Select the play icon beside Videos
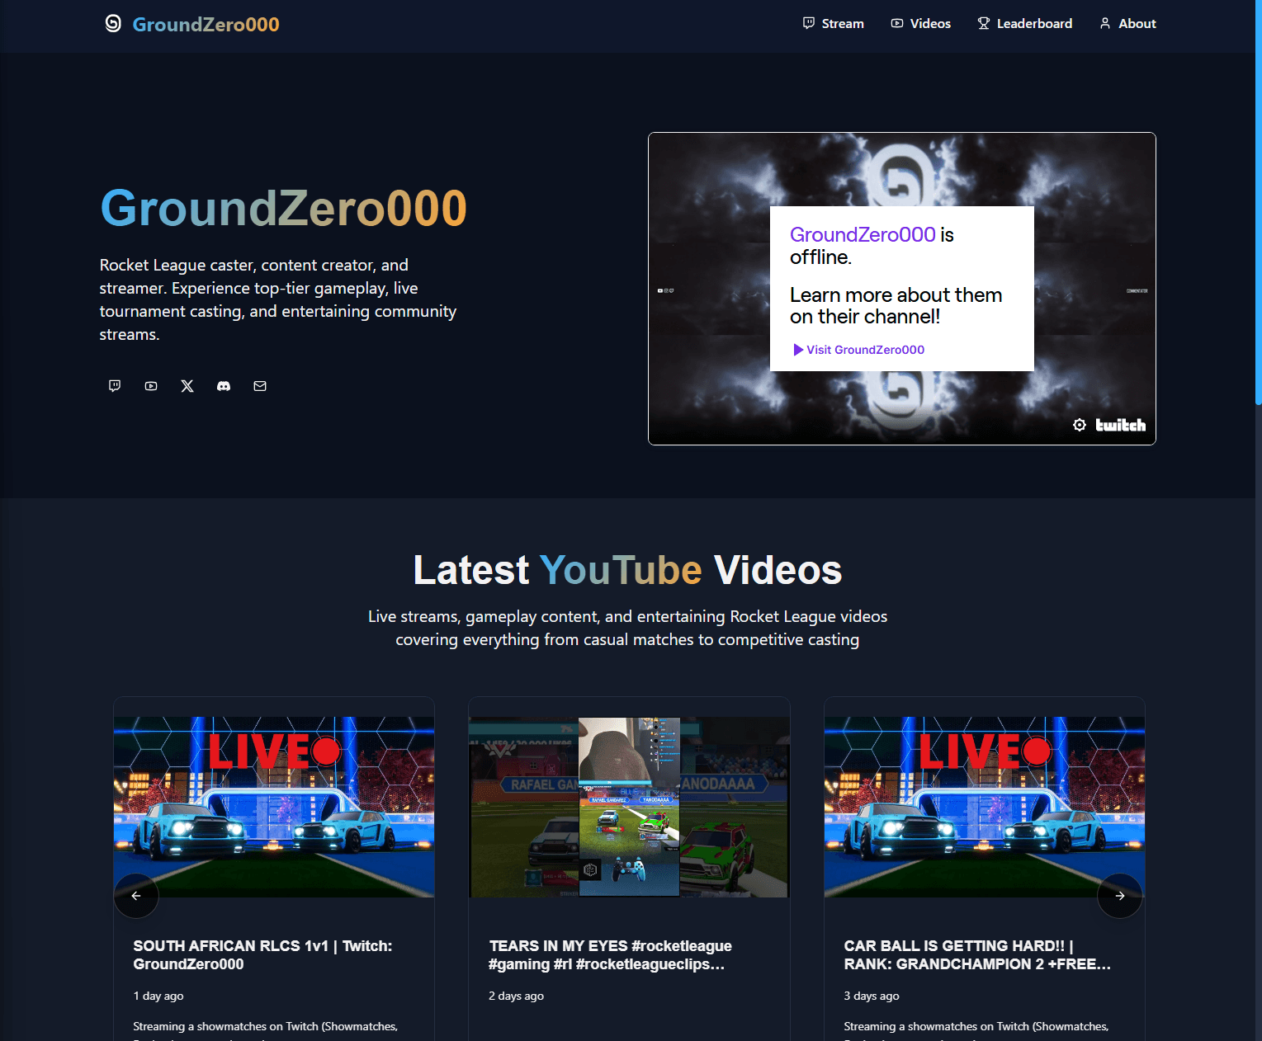 click(896, 23)
